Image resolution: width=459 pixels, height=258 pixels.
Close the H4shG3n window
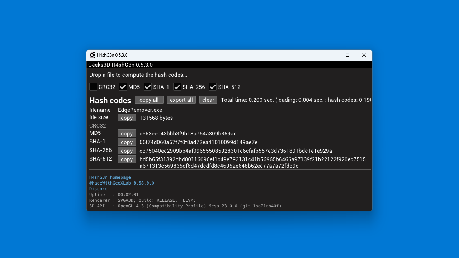[x=364, y=55]
